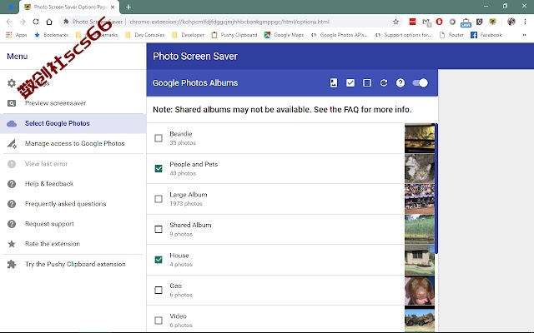This screenshot has width=534, height=333.
Task: Refresh the Google Photos album list
Action: 384,83
